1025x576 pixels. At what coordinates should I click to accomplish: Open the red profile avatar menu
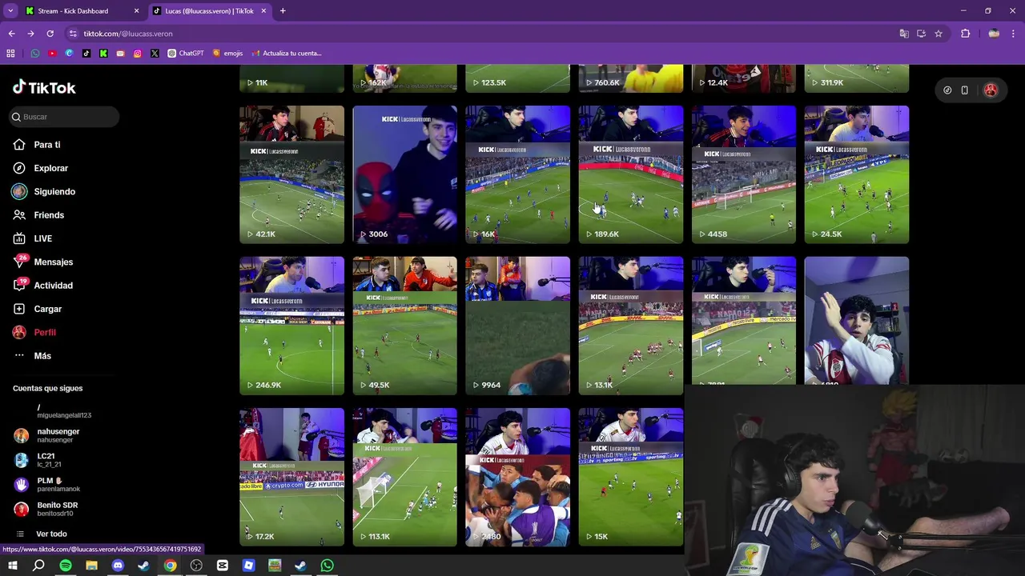[x=991, y=90]
